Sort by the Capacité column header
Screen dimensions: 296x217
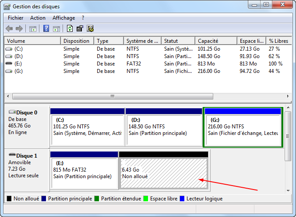(216, 41)
